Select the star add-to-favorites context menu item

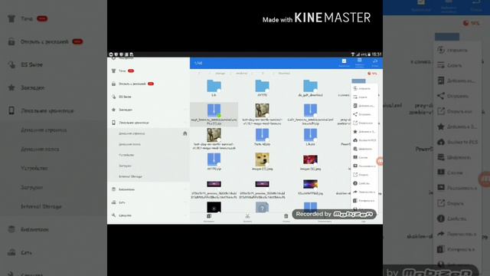(x=364, y=131)
